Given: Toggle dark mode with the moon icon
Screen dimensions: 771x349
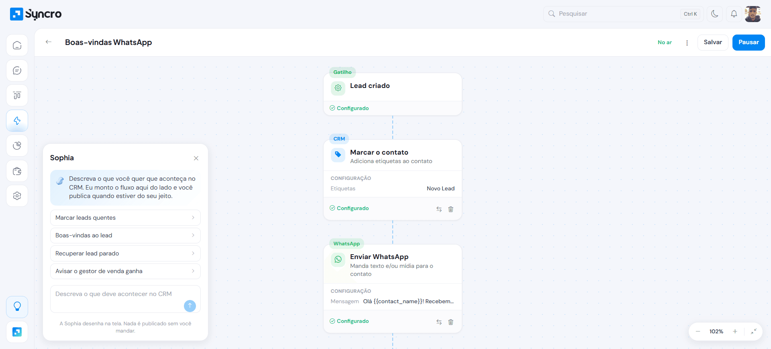Looking at the screenshot, I should tap(715, 14).
